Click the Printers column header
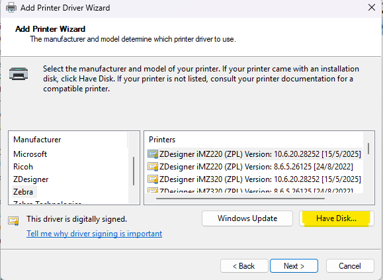 [x=162, y=140]
